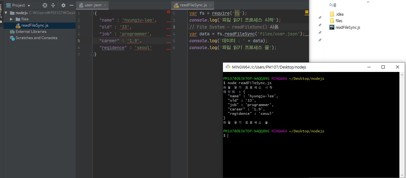Click the Git Bash icon in terminal title
The width and height of the screenshot is (406, 178).
click(228, 67)
